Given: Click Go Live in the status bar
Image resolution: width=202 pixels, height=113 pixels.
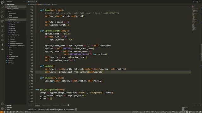Looking at the screenshot, I should [175, 112].
